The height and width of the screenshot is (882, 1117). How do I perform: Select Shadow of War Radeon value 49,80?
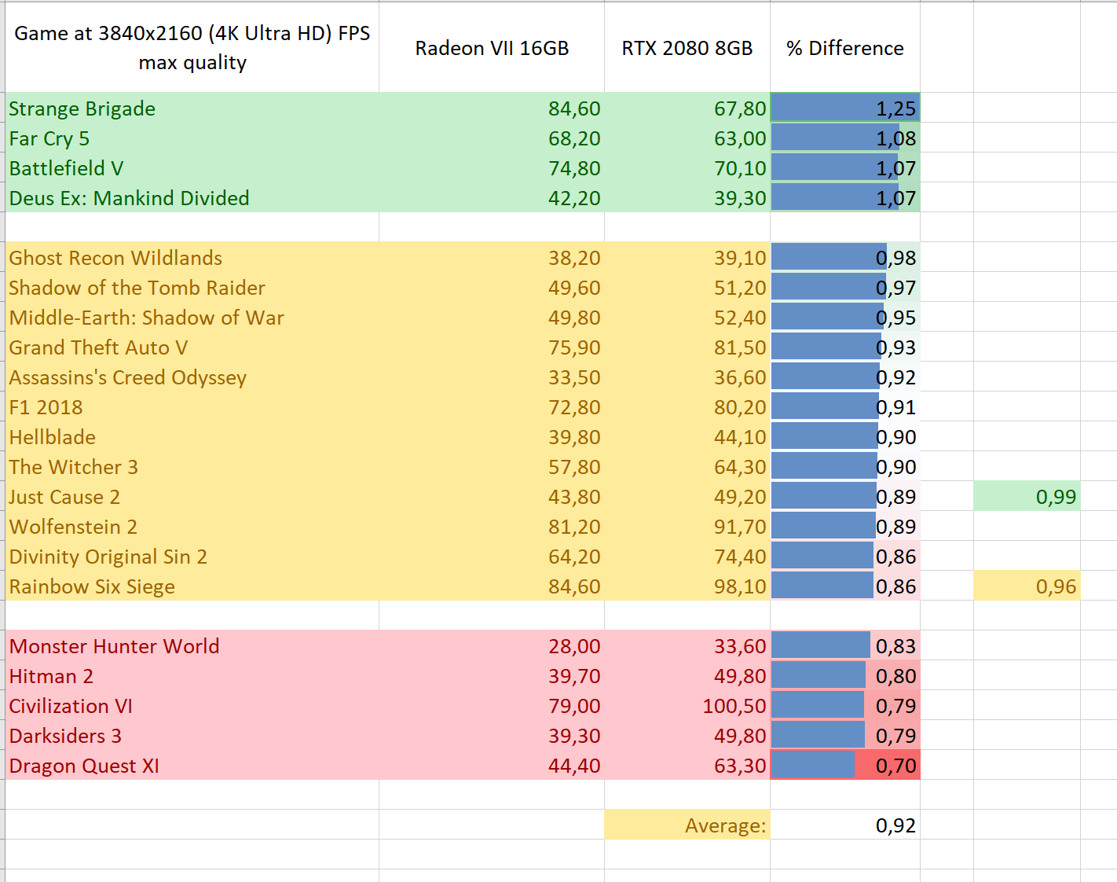click(x=492, y=317)
